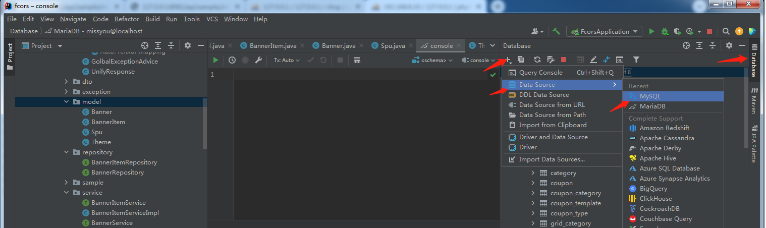Collapse the model folder

point(66,102)
